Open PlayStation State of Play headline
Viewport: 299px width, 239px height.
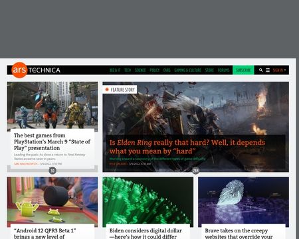tap(52, 141)
